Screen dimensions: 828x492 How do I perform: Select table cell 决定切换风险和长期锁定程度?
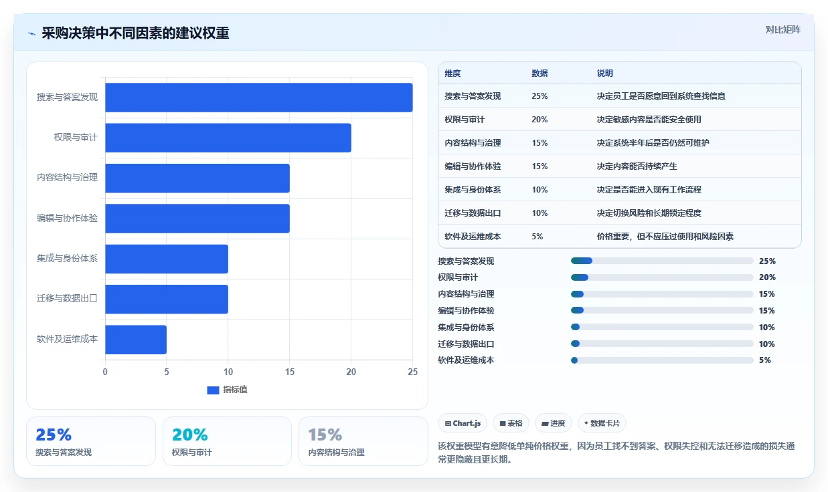pos(649,213)
